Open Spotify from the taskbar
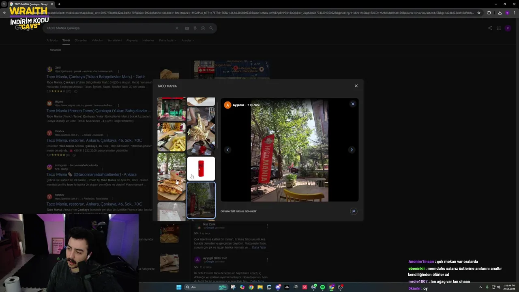Viewport: 519px width, 292px height. coord(322,287)
